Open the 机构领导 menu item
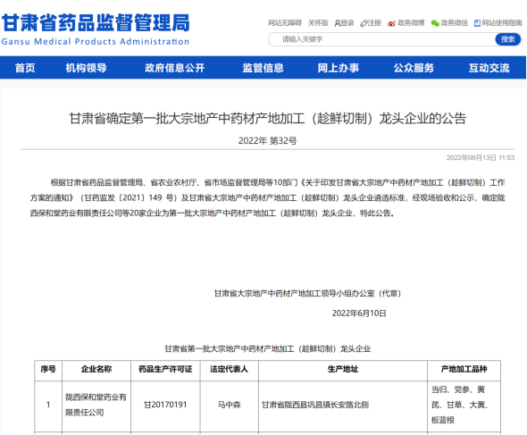 [86, 68]
